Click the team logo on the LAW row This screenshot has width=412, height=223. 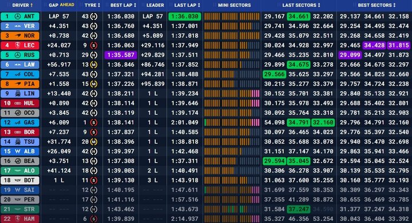coord(18,65)
